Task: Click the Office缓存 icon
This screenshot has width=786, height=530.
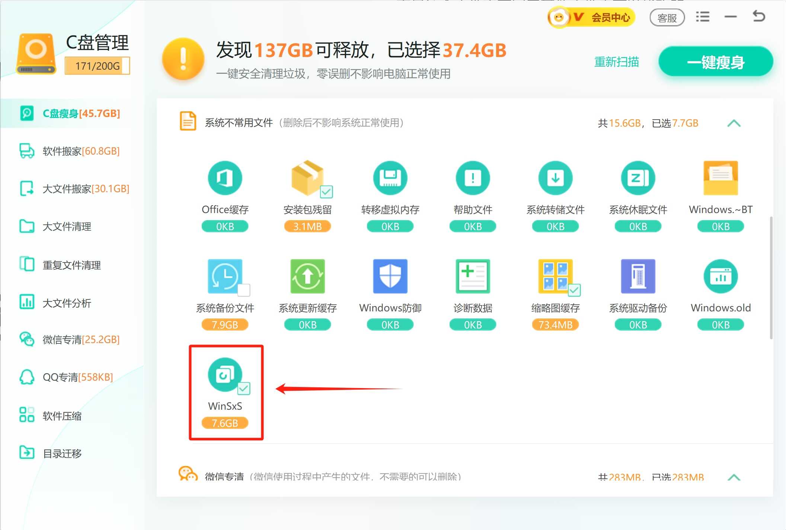Action: (x=225, y=178)
